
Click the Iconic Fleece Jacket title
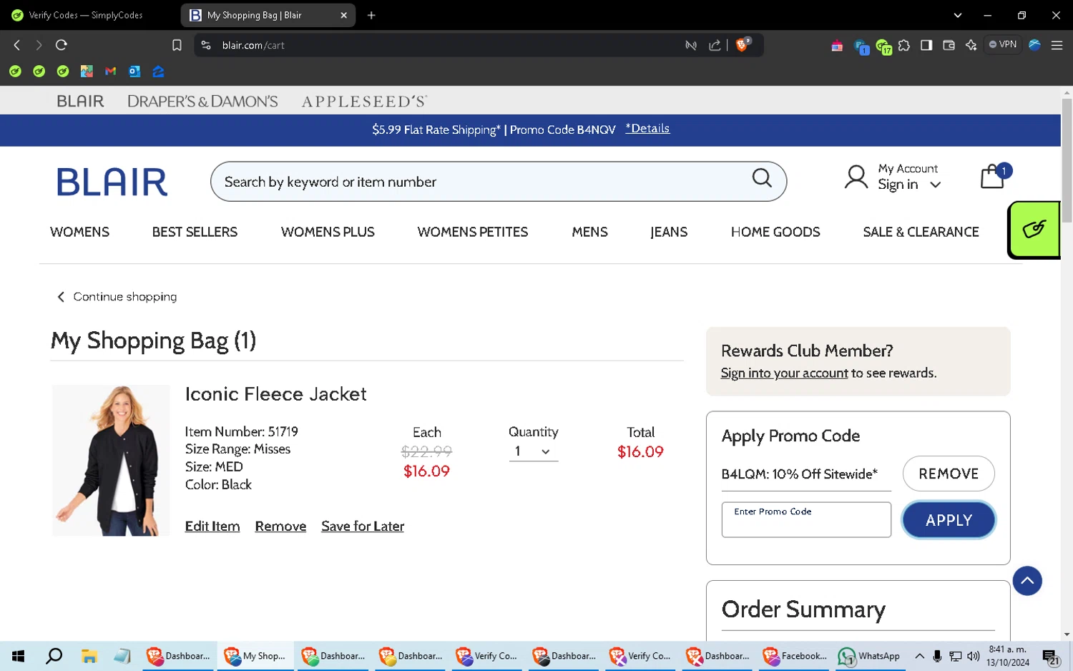(275, 394)
